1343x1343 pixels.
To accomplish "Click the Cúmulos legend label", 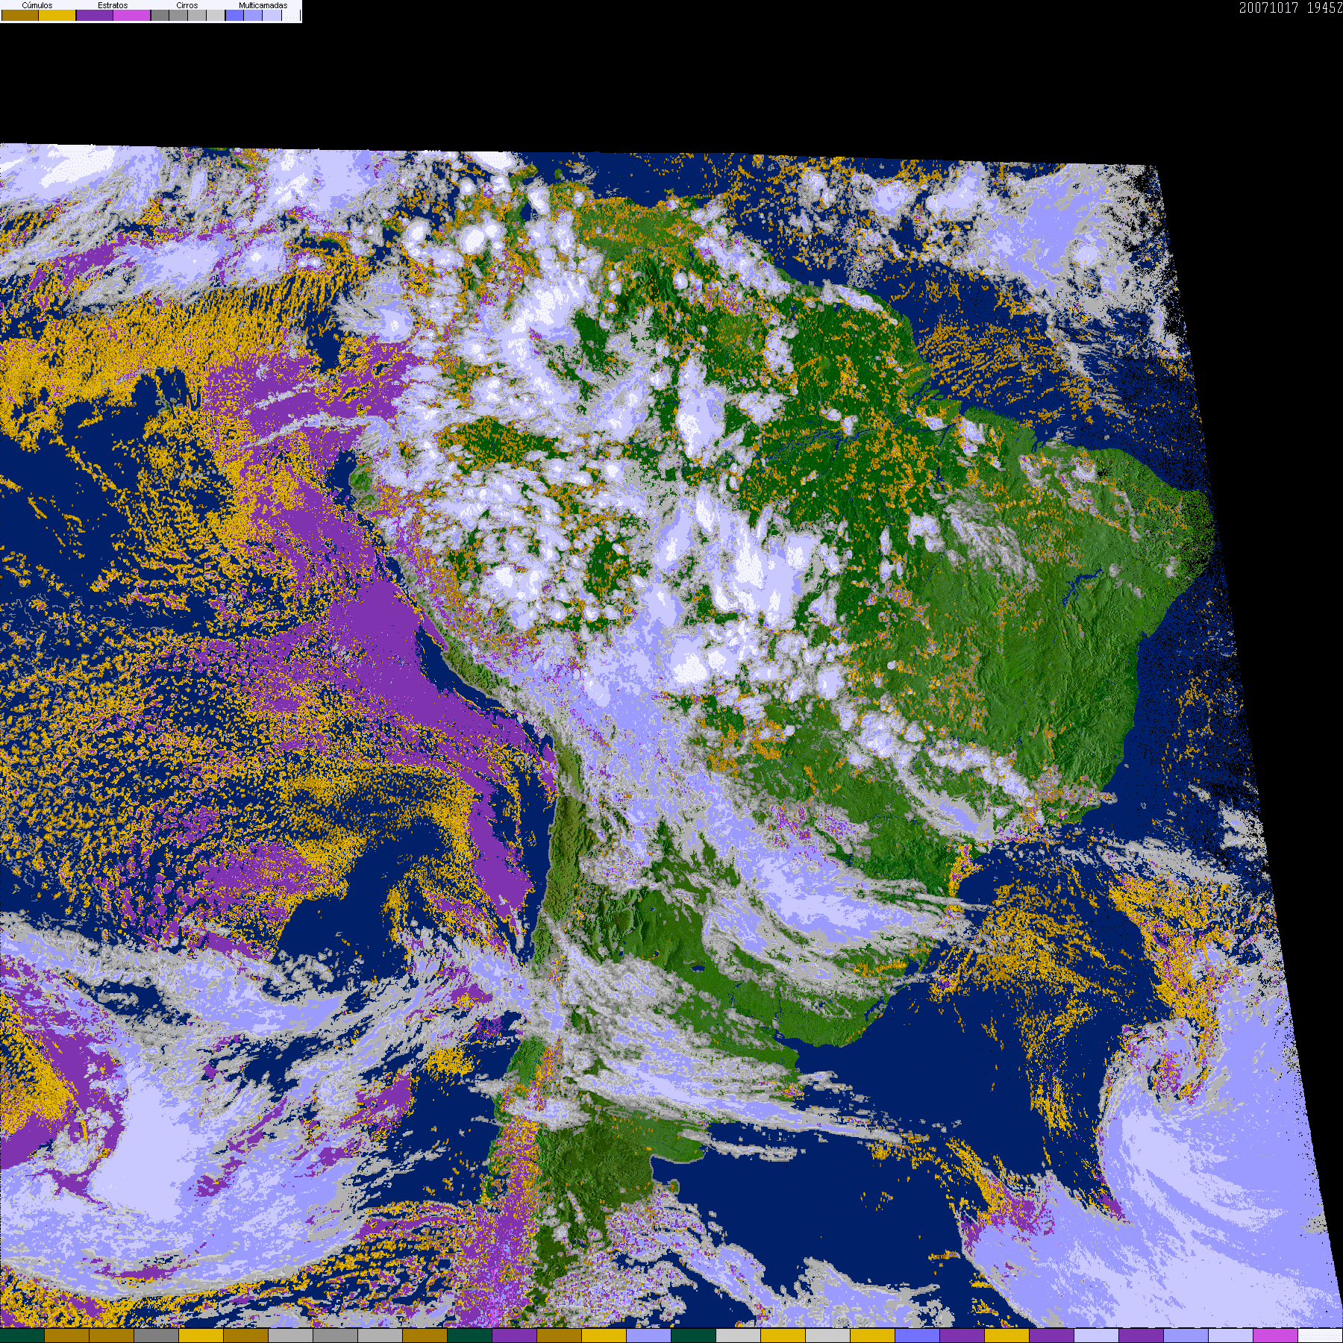I will tap(37, 5).
